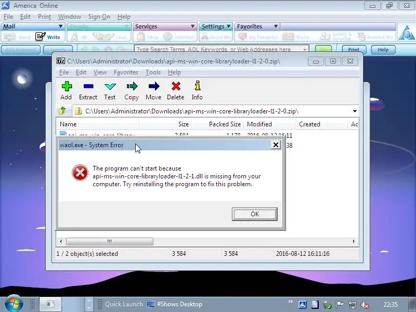Open the AOL search box history dropdown

pyautogui.click(x=305, y=49)
